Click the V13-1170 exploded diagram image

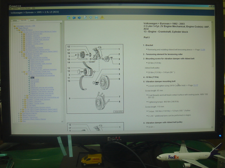click(95, 79)
